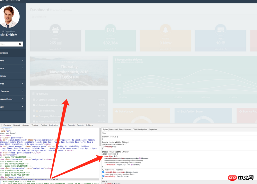Uncheck the box-sizing: border-box checkbox

pyautogui.click(x=103, y=176)
